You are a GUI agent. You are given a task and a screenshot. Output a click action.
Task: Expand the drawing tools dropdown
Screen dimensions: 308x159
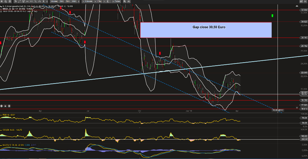(47, 1)
